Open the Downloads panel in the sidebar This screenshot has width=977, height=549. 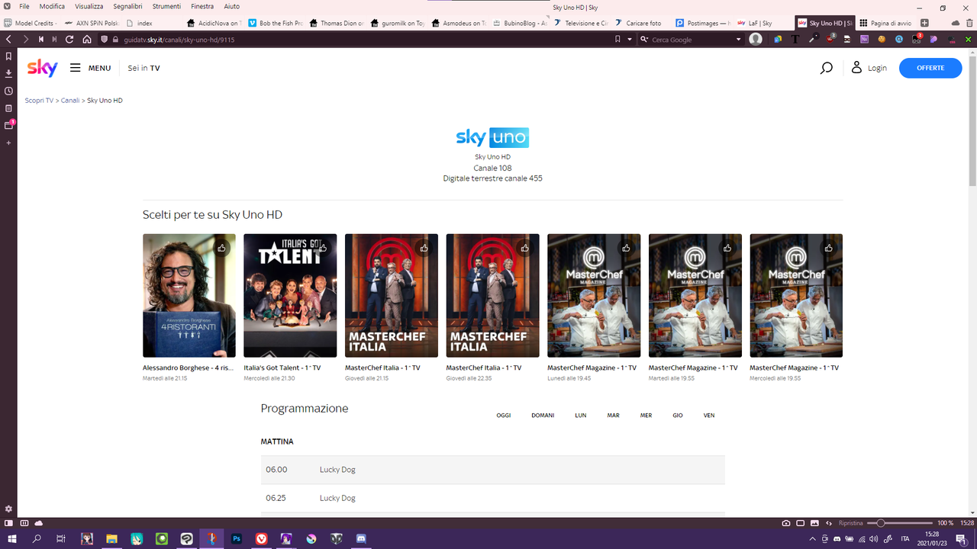click(x=8, y=73)
